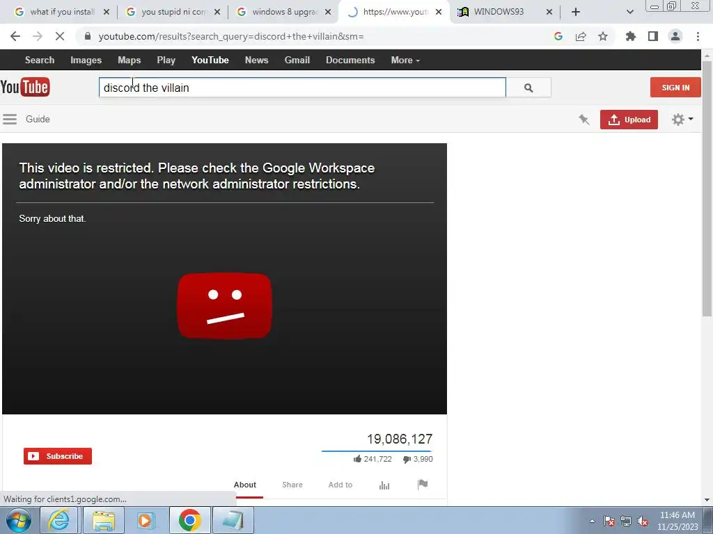This screenshot has width=713, height=534.
Task: Click the taskbar clock showing 11:46 AM
Action: [677, 521]
